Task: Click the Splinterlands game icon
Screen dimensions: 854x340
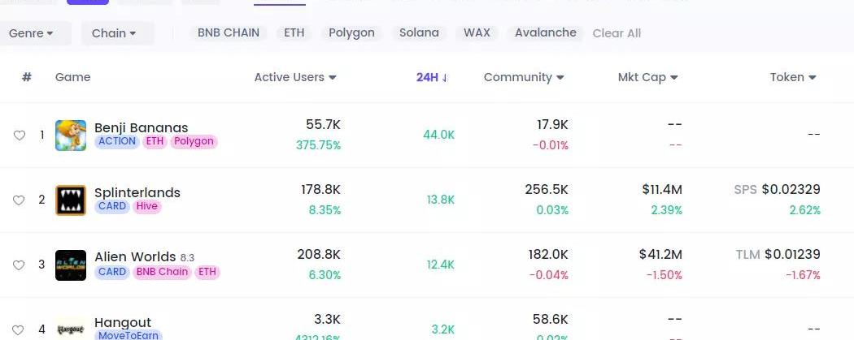Action: [x=71, y=200]
